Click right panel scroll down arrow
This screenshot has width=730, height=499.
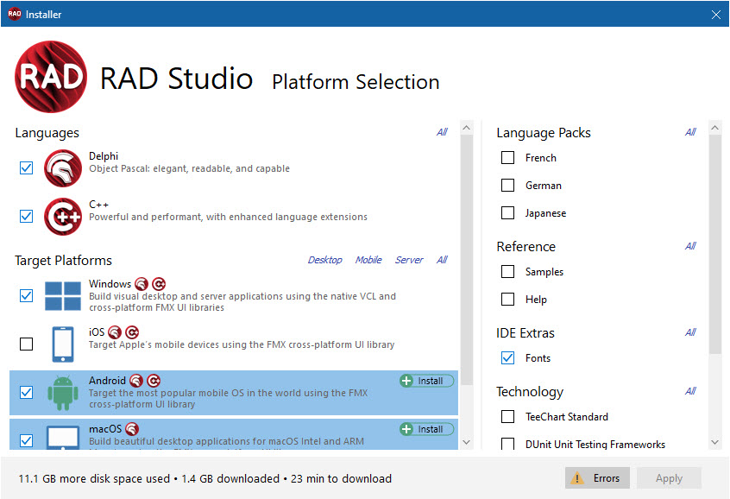(715, 442)
